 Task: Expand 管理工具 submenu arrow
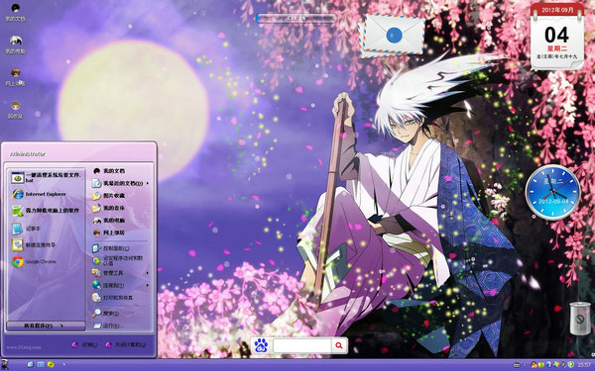pos(147,273)
